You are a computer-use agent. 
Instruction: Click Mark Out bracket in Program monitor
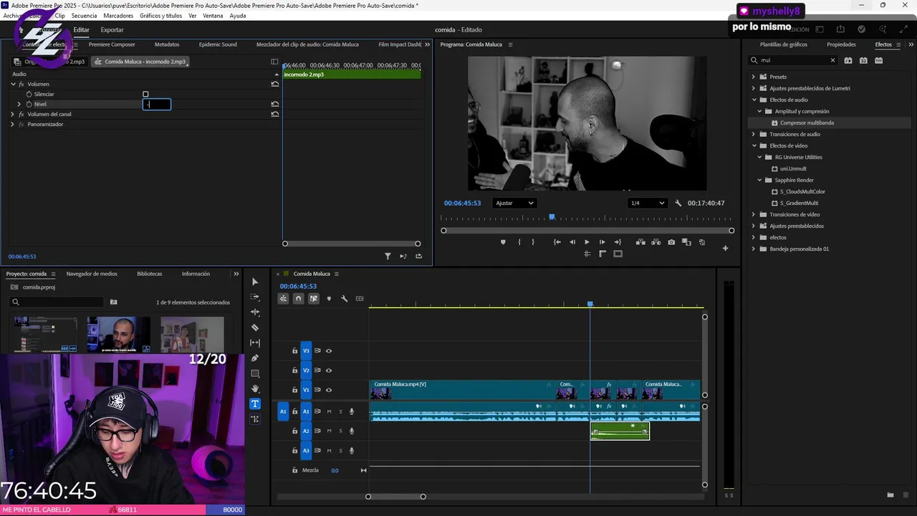click(x=533, y=242)
